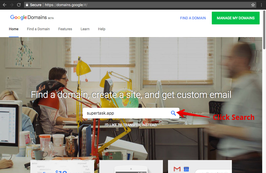266x173 pixels.
Task: Reload the page with refresh icon
Action: point(19,5)
